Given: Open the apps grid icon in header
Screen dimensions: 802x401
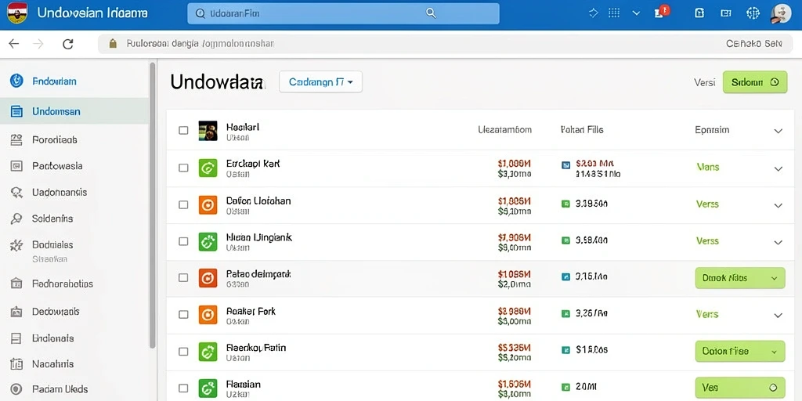Looking at the screenshot, I should click(614, 13).
